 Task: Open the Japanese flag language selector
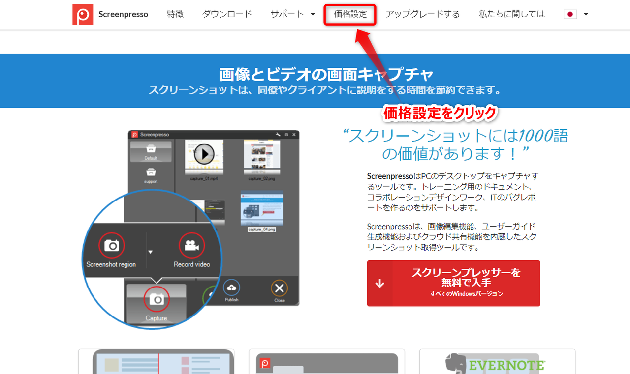tap(576, 14)
